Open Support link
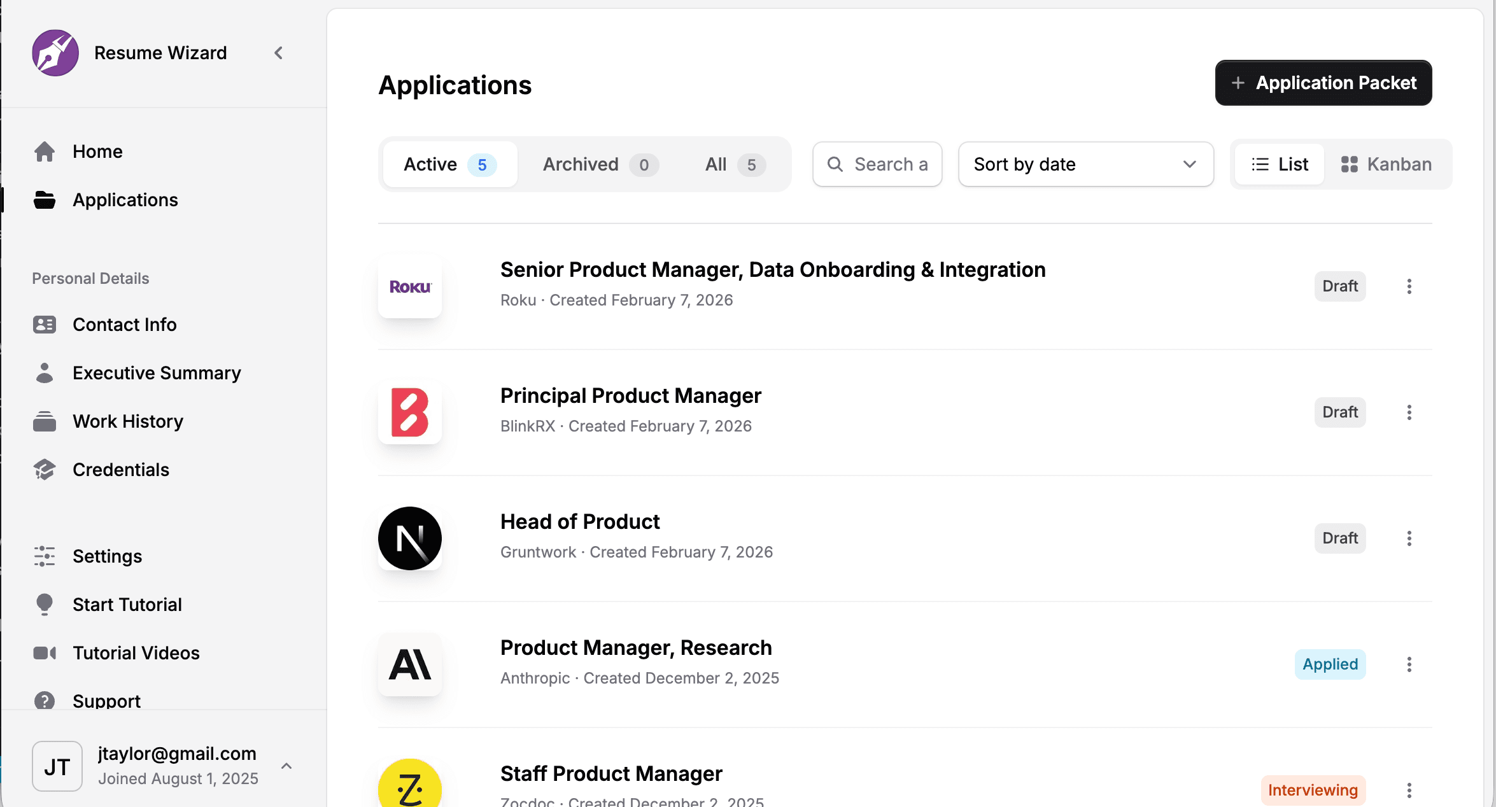Image resolution: width=1496 pixels, height=807 pixels. point(106,700)
